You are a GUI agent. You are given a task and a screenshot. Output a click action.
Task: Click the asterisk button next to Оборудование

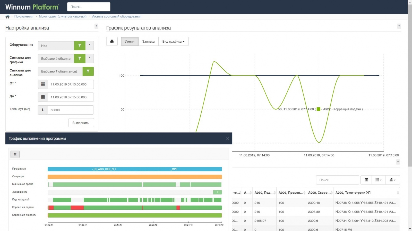point(89,46)
